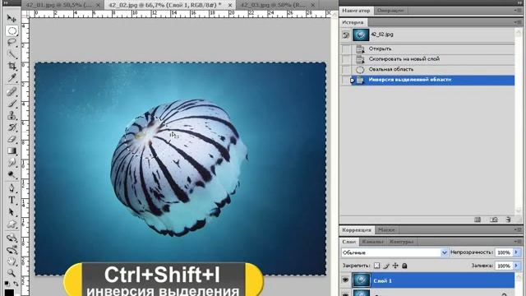526x296 pixels.
Task: Select the Type tool
Action: click(12, 200)
